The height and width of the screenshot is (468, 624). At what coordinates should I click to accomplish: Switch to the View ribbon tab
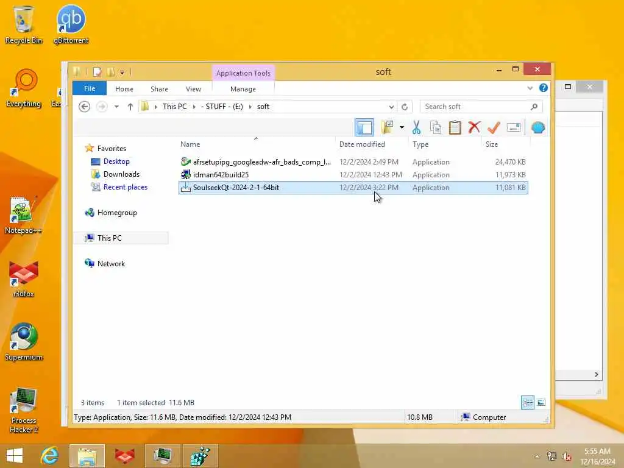click(x=193, y=89)
